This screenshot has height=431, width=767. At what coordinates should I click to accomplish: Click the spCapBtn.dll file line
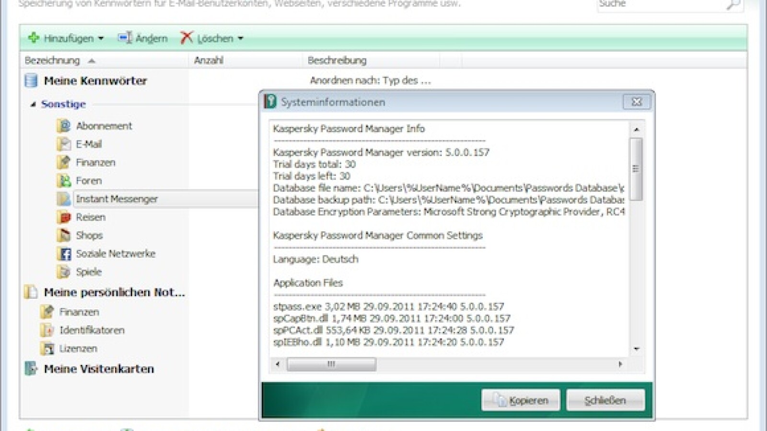pos(392,318)
